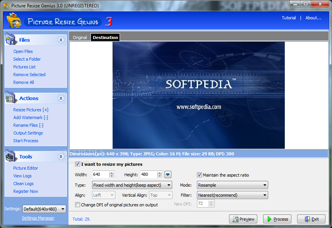
Task: Click the Preview button
Action: point(243,219)
